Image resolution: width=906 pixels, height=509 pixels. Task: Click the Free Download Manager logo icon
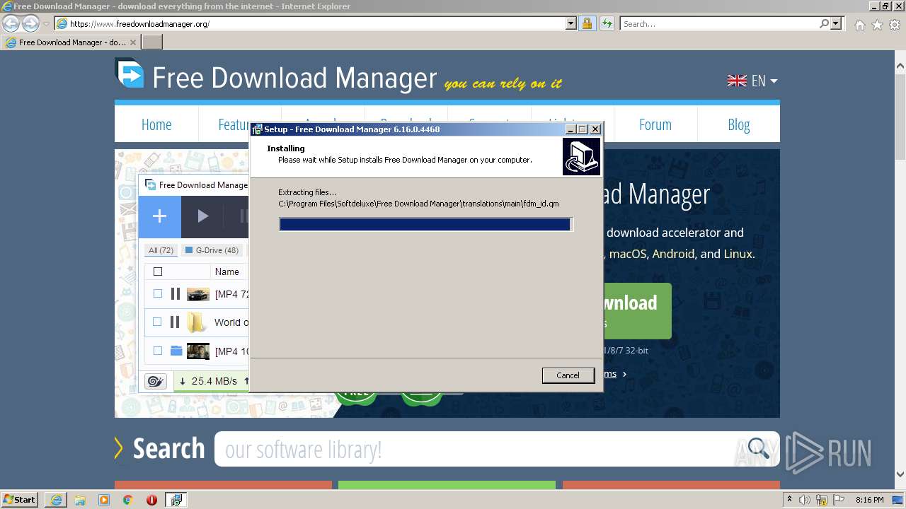click(x=130, y=74)
